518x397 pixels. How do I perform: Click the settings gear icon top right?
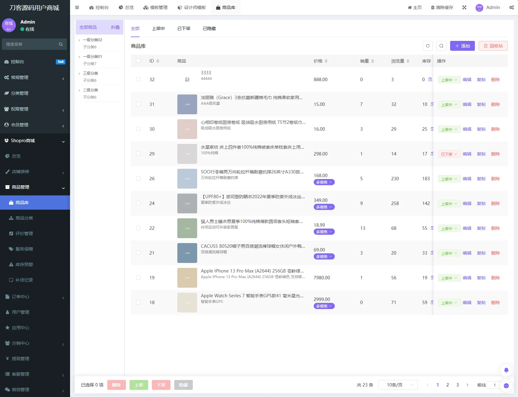(511, 7)
